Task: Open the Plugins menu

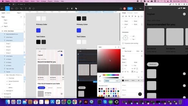Action: coord(50,1)
